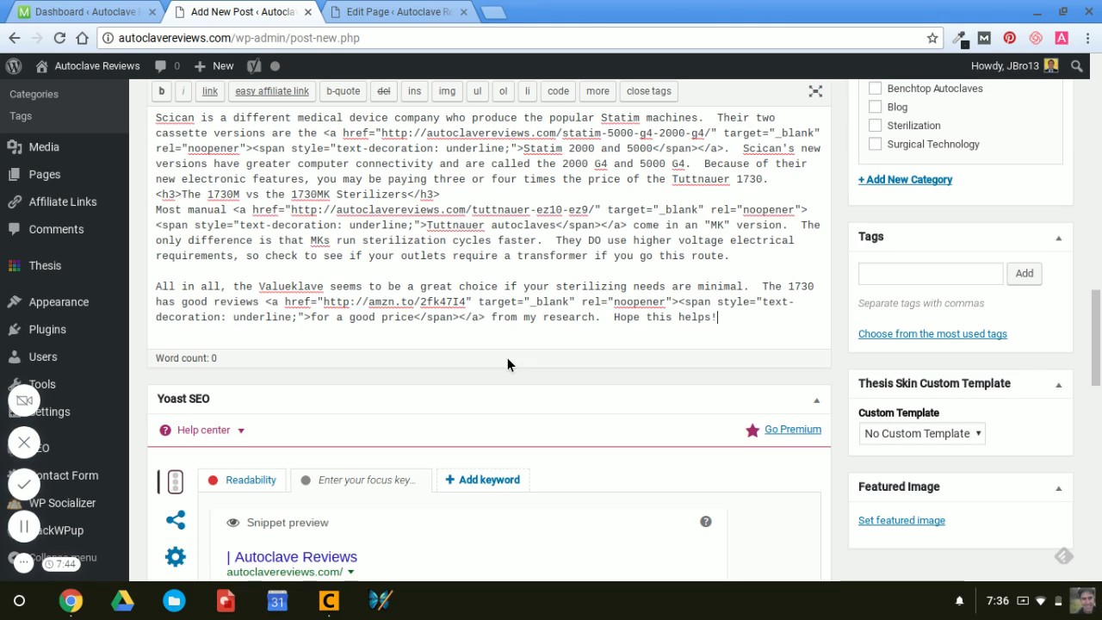Go back to previous page
1102x620 pixels.
(x=15, y=38)
